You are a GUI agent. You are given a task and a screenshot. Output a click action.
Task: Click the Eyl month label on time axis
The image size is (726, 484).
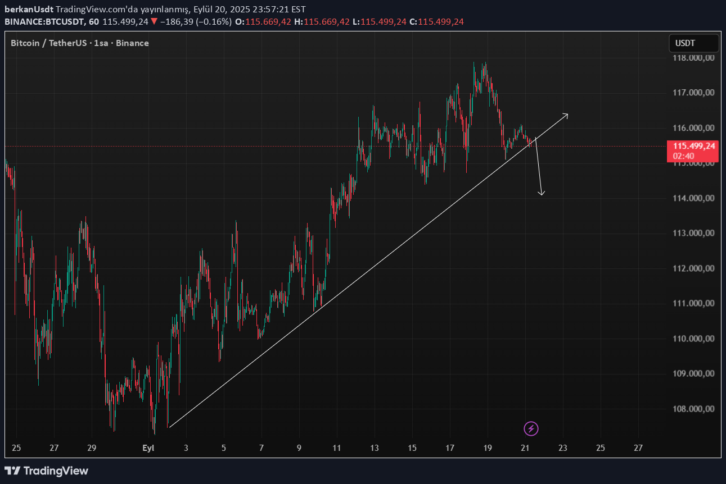[x=148, y=448]
